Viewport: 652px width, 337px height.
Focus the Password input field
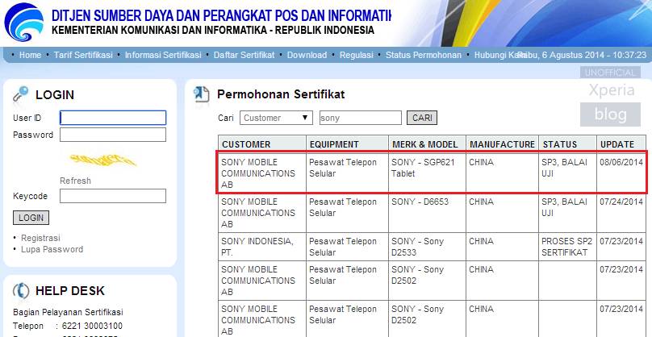tap(113, 135)
